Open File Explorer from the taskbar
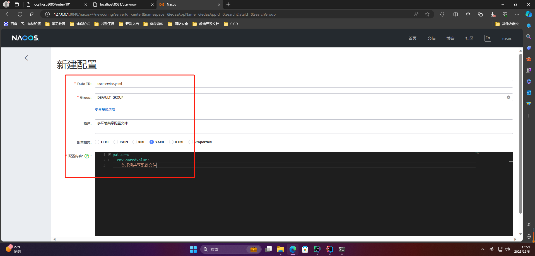 [280, 249]
